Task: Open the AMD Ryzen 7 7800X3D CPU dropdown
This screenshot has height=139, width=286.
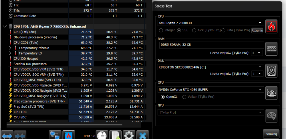Action: click(x=211, y=23)
